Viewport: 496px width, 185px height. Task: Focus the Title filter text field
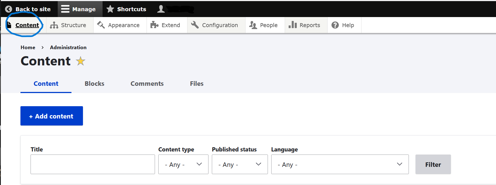click(x=93, y=164)
